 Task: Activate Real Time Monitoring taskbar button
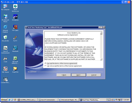(x=89, y=100)
